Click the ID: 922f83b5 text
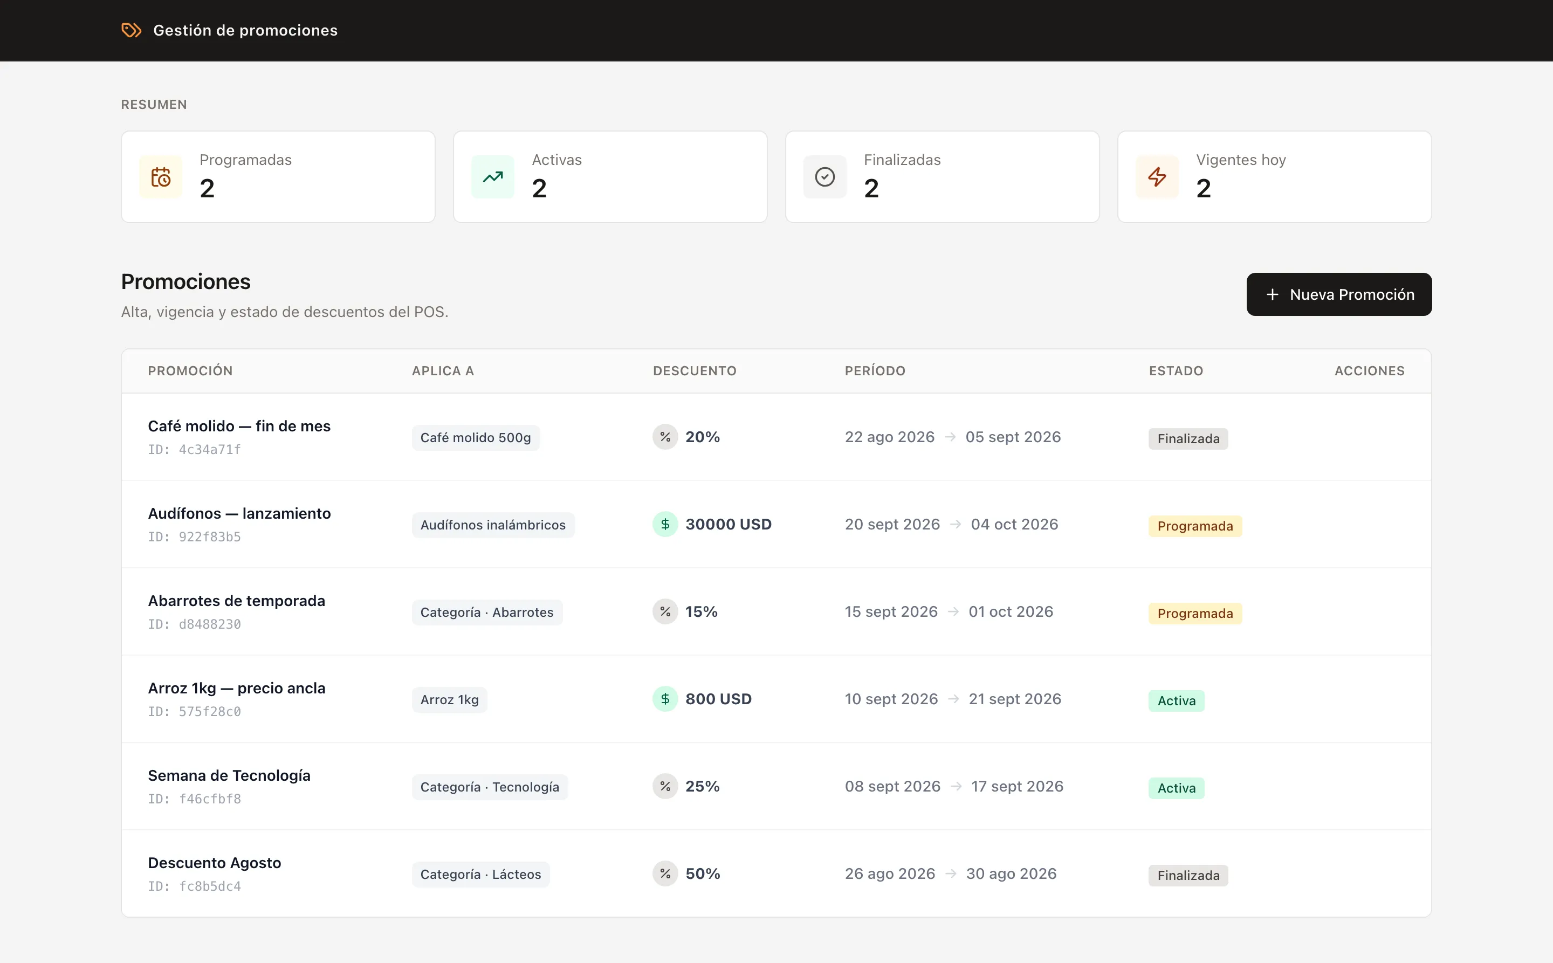The width and height of the screenshot is (1553, 963). (x=194, y=536)
